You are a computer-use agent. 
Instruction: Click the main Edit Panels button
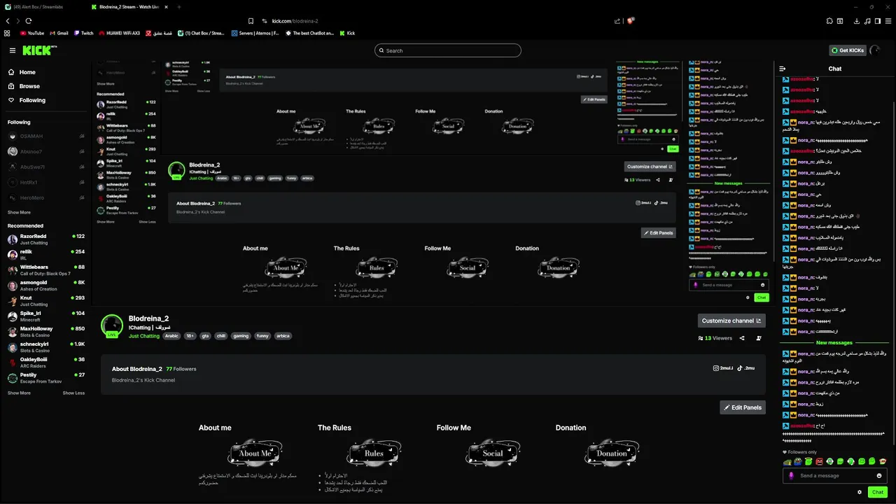click(743, 407)
